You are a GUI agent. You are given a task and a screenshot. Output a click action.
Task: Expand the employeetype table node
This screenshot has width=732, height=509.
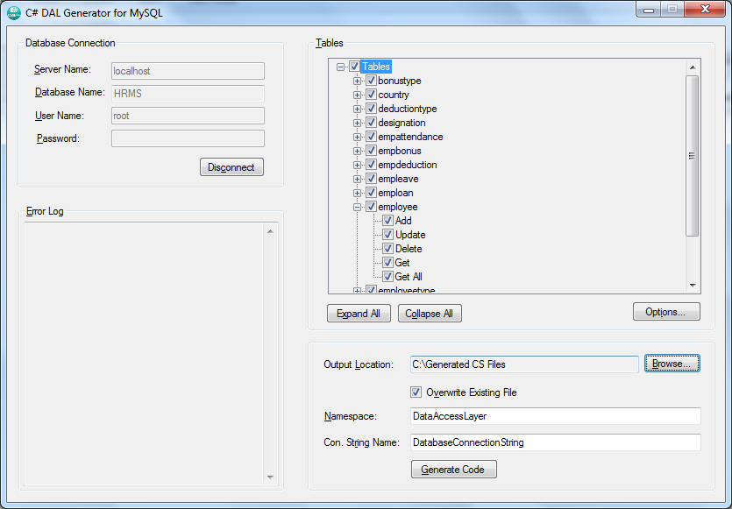click(356, 290)
